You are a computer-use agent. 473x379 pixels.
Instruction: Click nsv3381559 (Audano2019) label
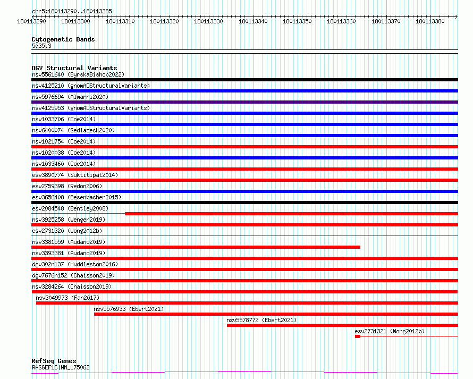pyautogui.click(x=69, y=242)
